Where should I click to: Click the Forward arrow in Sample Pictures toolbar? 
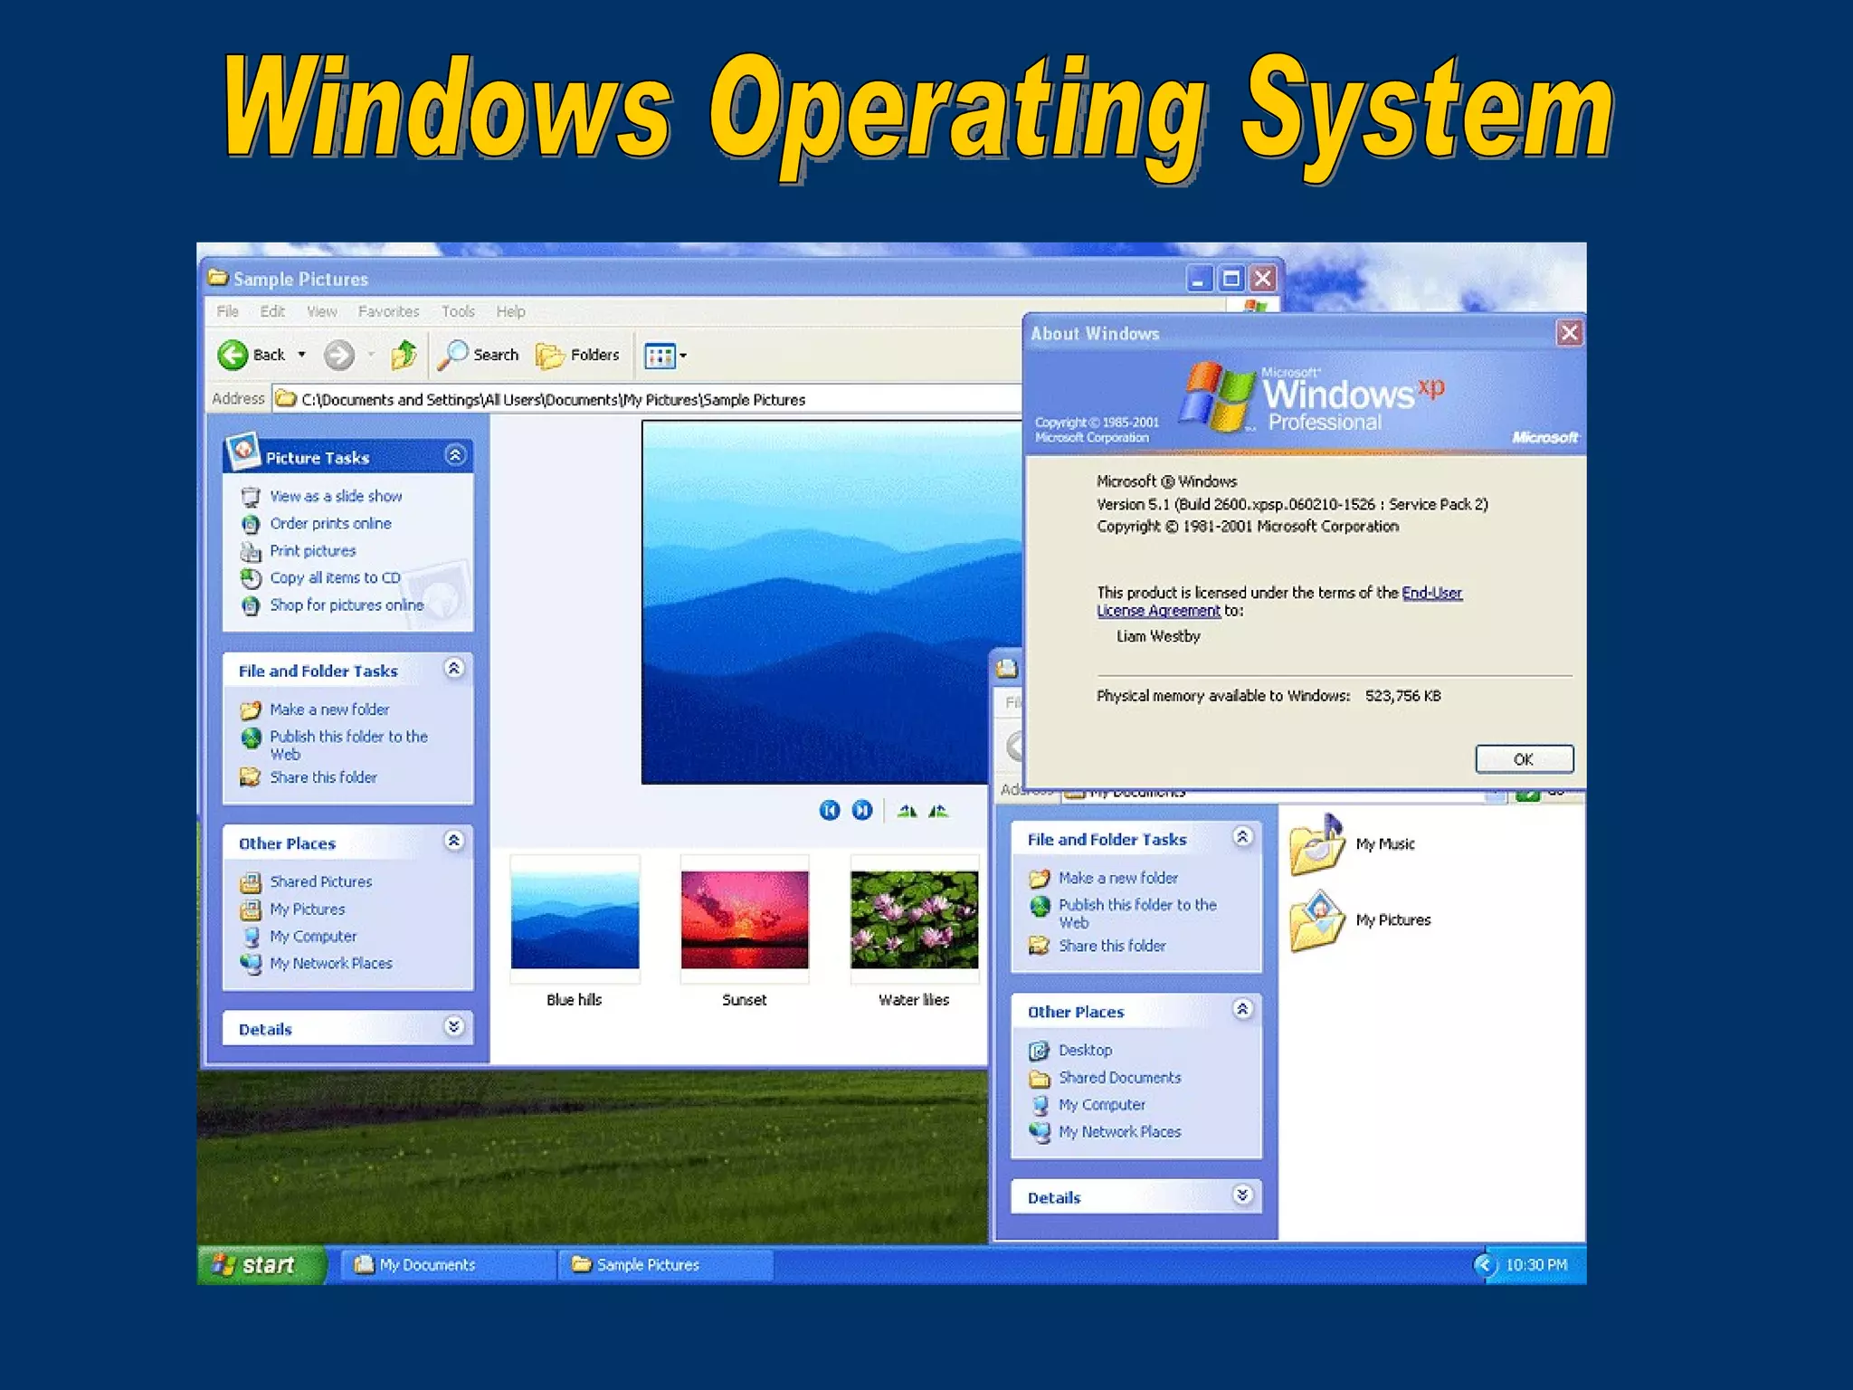point(339,355)
